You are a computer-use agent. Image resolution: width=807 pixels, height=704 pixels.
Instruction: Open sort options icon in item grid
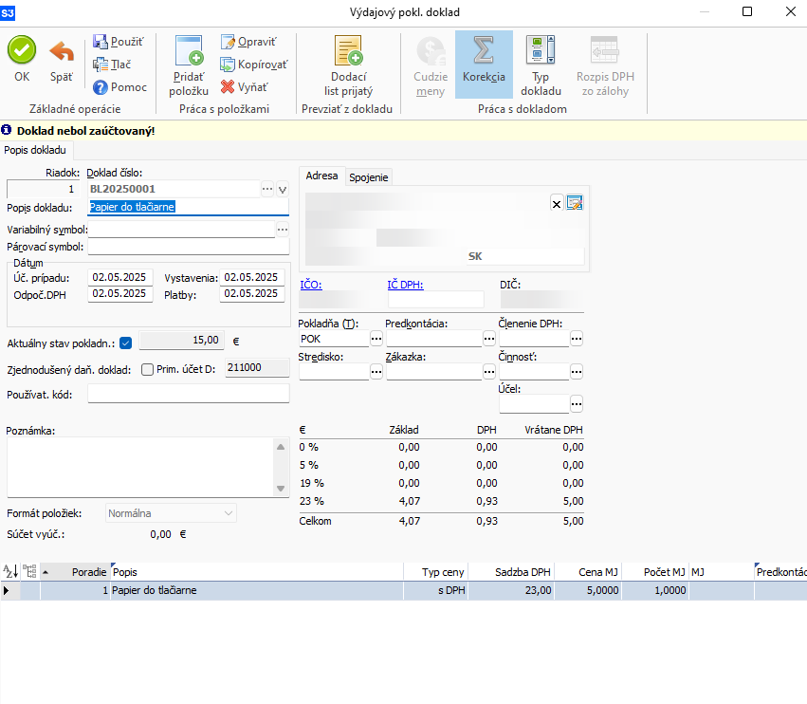click(10, 572)
